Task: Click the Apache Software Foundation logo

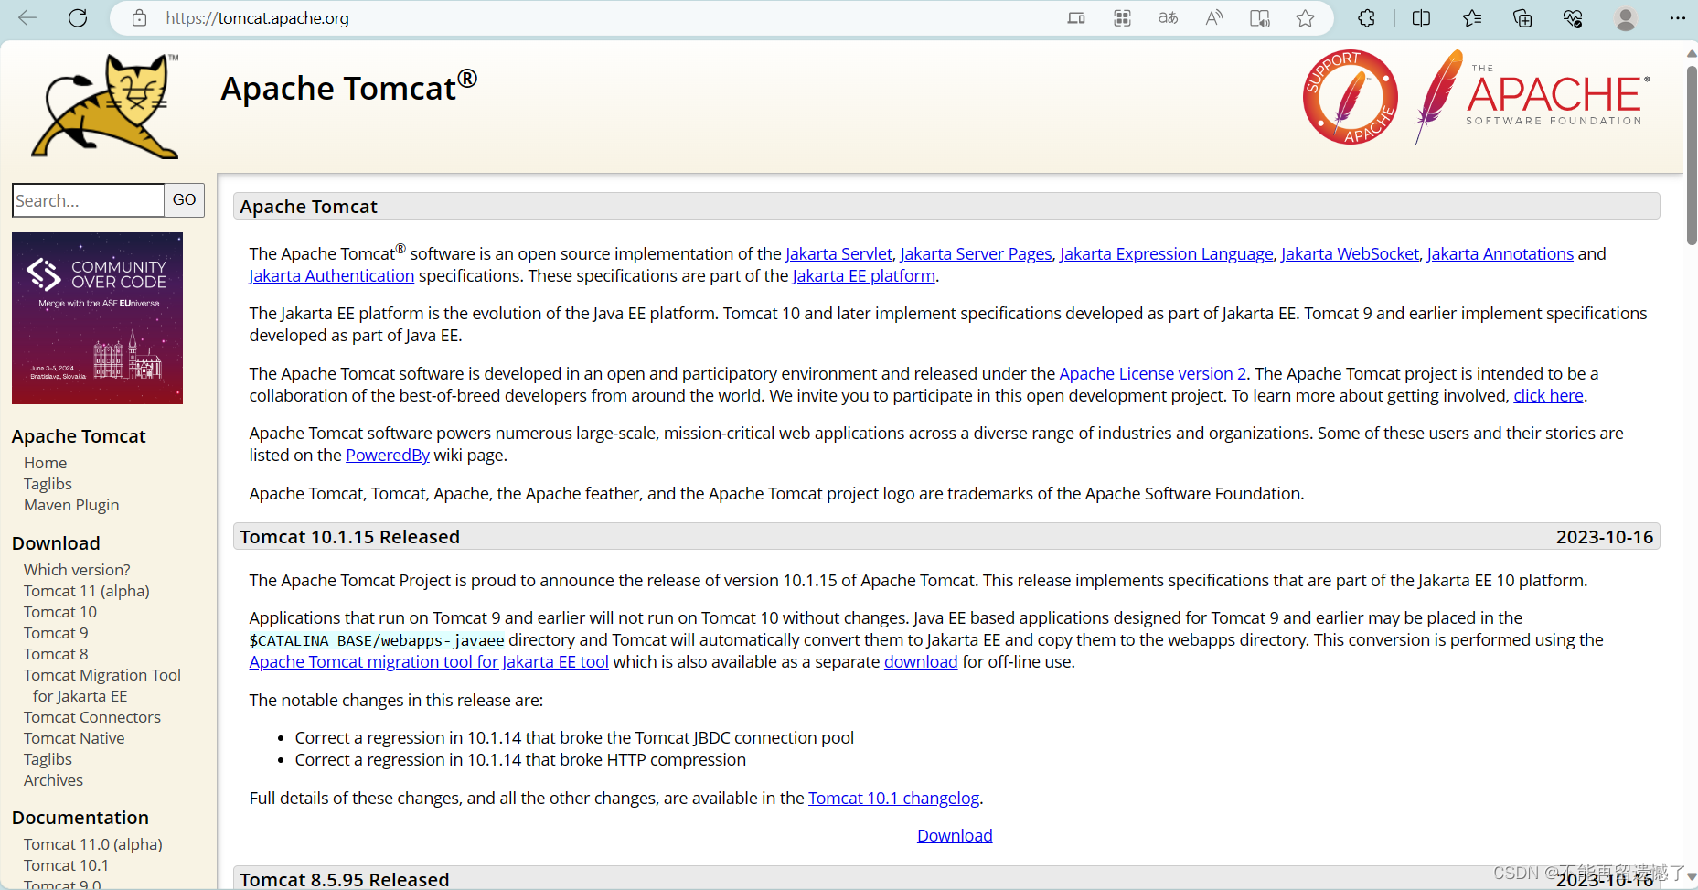Action: (x=1532, y=97)
